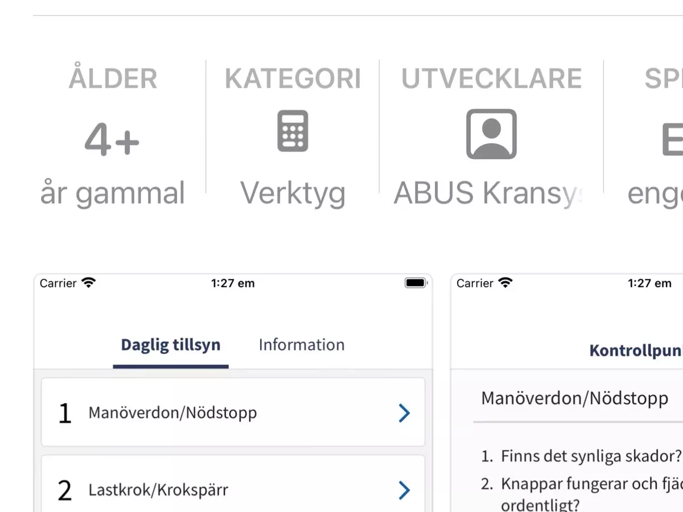Click the UTVECKLARE heading
The width and height of the screenshot is (683, 512).
491,79
